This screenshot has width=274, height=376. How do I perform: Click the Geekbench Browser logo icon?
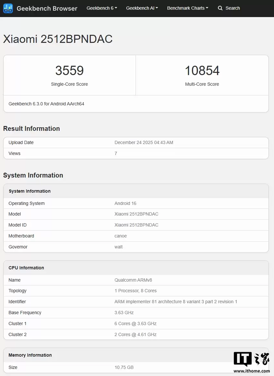click(x=8, y=8)
